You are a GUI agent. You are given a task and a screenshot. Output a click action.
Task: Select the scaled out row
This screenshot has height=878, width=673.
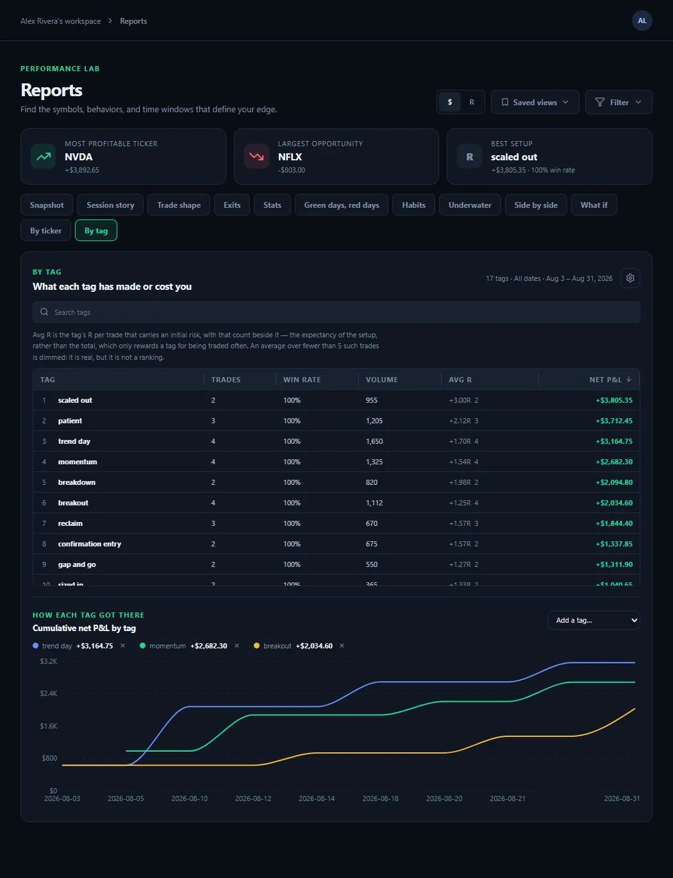[336, 400]
